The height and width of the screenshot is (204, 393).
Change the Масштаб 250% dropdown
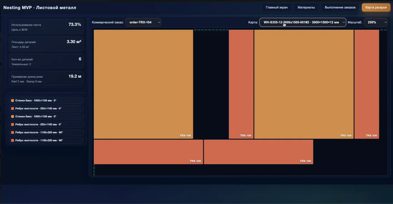coord(376,22)
